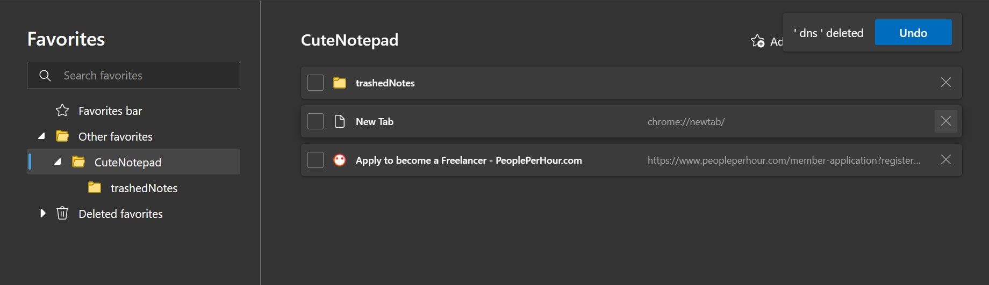This screenshot has width=989, height=285.
Task: Click the PeoplePerHour site favicon
Action: (340, 160)
